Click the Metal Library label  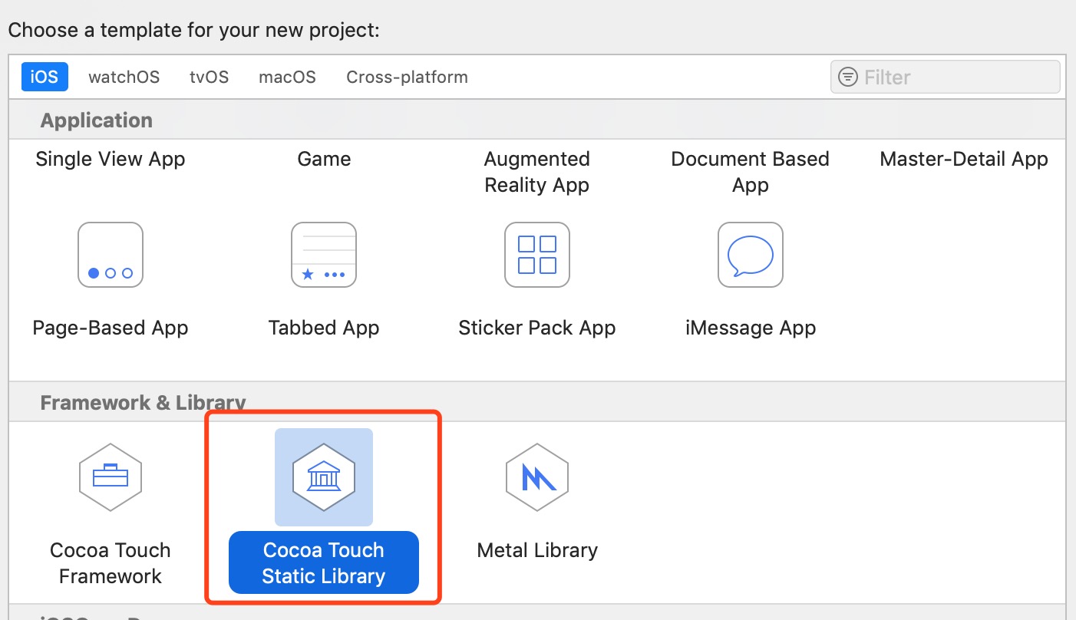click(x=537, y=550)
